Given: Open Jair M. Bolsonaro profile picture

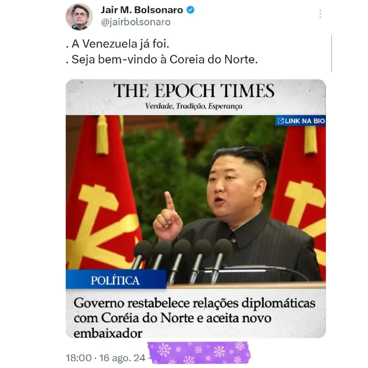Looking at the screenshot, I should click(x=79, y=17).
